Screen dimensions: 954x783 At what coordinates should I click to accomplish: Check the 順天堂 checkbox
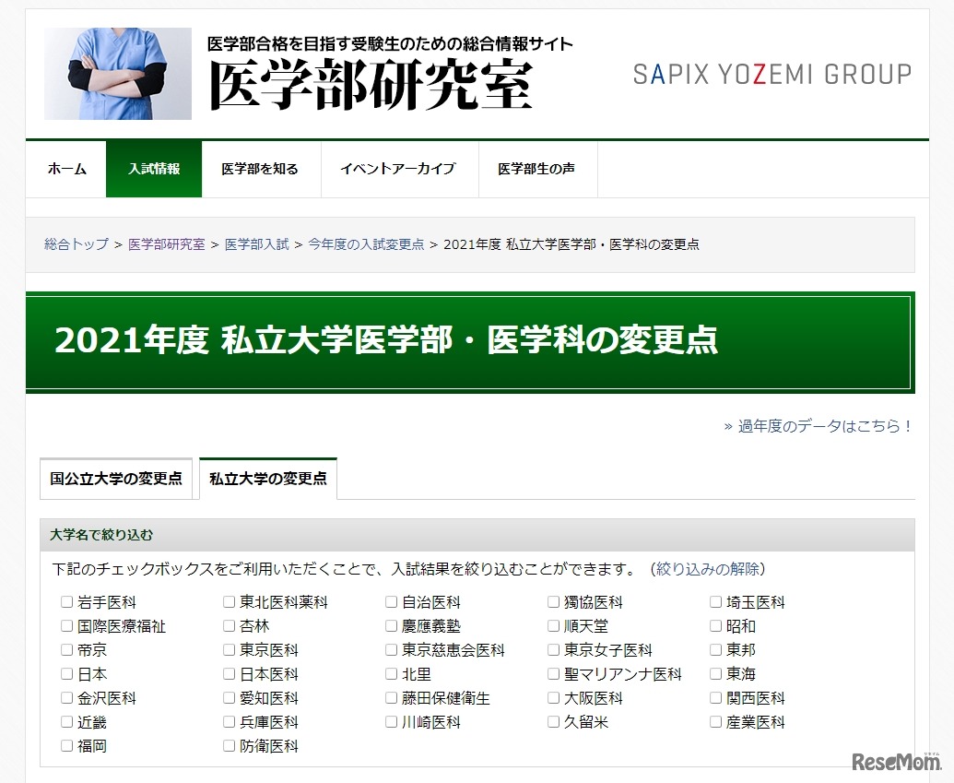[x=553, y=625]
